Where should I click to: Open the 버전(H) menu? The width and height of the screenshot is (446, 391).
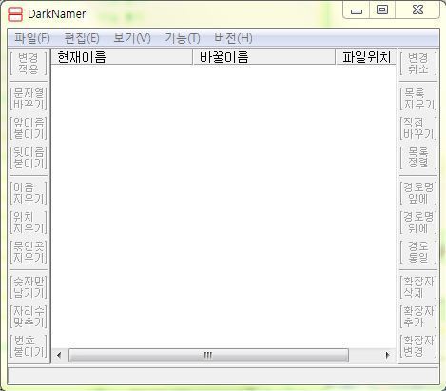(x=233, y=38)
